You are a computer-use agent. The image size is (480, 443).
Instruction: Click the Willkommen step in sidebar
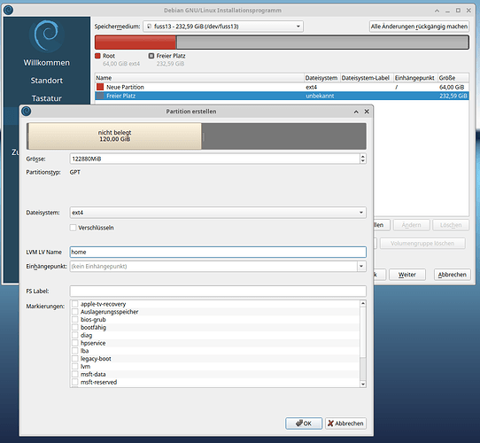click(x=47, y=63)
